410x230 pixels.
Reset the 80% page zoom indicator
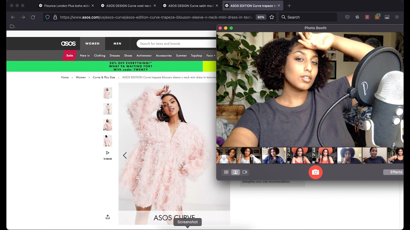point(261,17)
